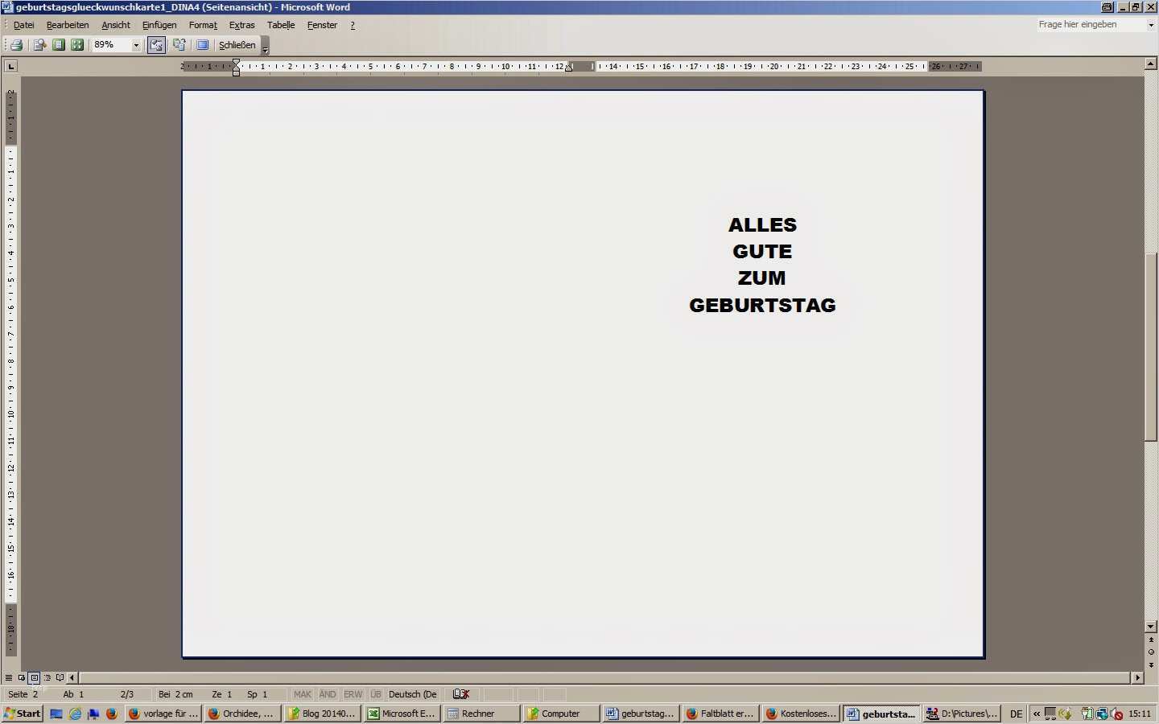Open the Datei menu
Screen dimensions: 1159x724
[24, 25]
